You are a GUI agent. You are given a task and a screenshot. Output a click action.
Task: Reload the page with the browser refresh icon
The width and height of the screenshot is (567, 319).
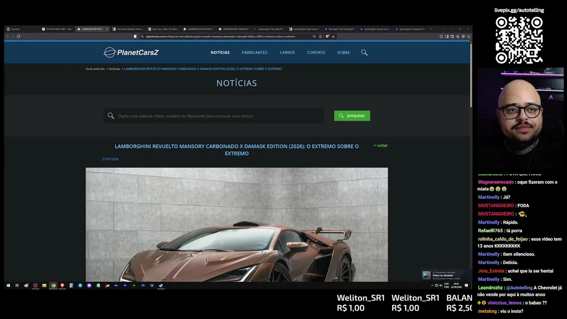pos(19,36)
